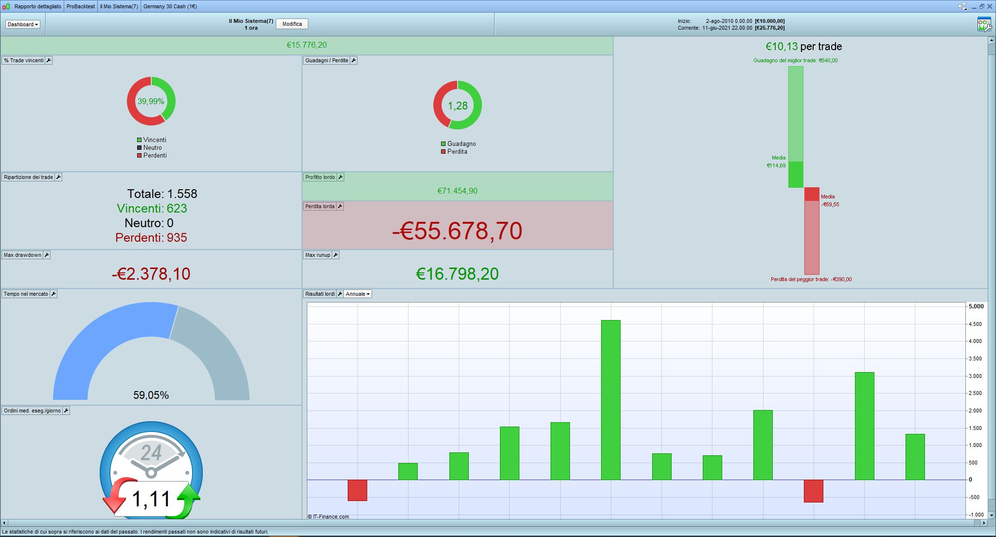Image resolution: width=996 pixels, height=537 pixels.
Task: Click the bottom horizontal scrollbar right arrow
Action: [x=984, y=523]
